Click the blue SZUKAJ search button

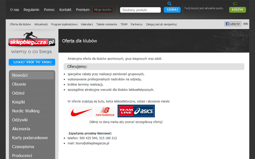[172, 10]
